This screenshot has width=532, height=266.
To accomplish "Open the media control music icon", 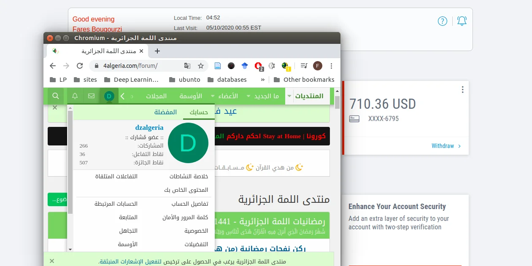I will pyautogui.click(x=304, y=66).
